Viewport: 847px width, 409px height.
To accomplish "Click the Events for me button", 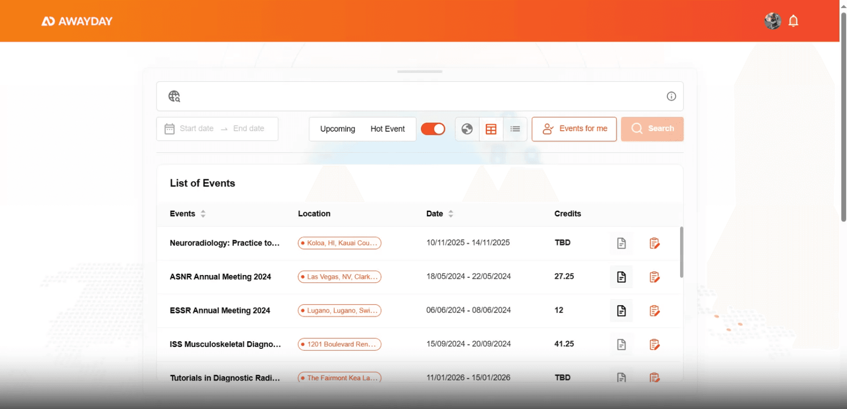I will (x=574, y=129).
